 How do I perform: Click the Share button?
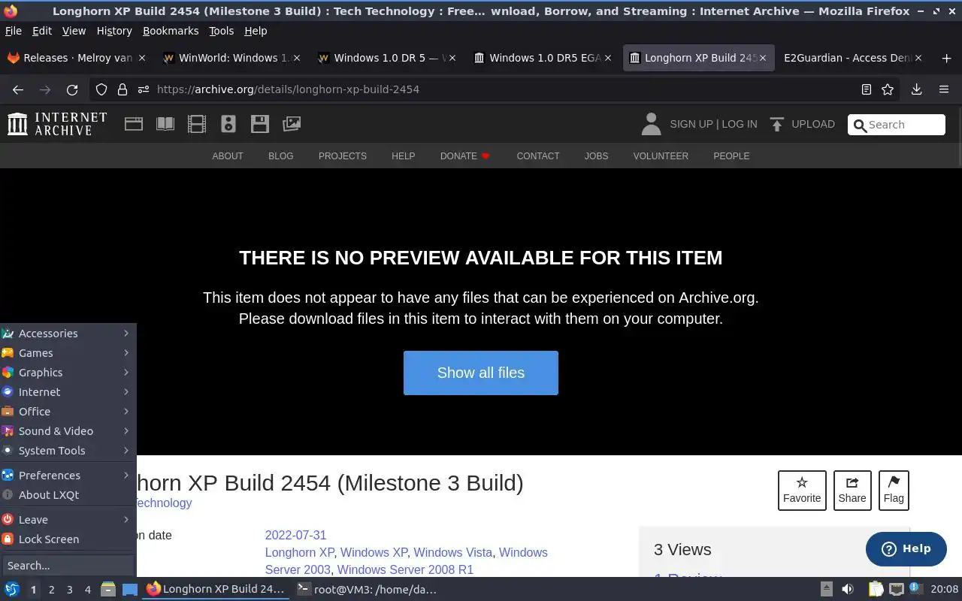point(852,490)
